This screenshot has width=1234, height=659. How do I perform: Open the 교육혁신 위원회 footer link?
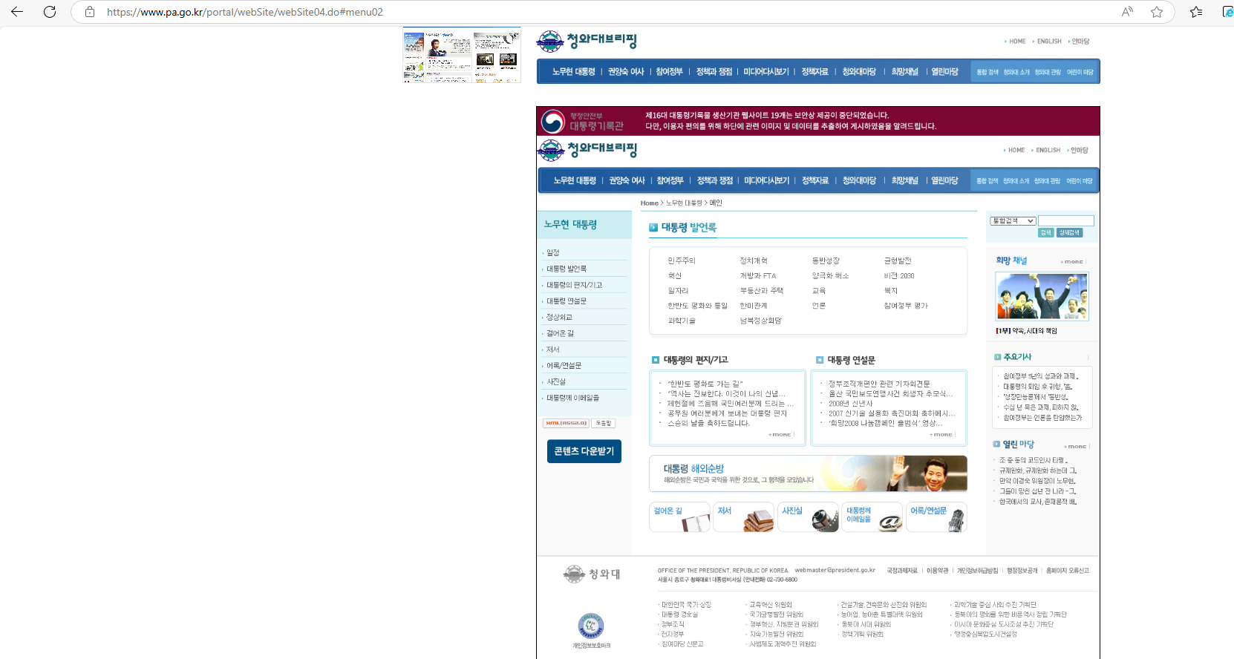pos(771,605)
